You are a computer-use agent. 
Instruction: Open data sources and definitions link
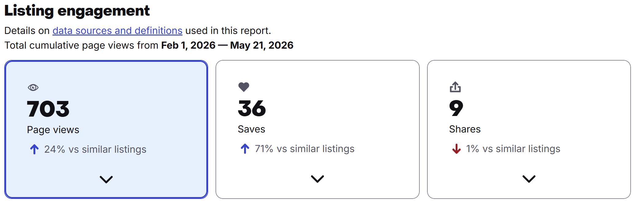(117, 31)
